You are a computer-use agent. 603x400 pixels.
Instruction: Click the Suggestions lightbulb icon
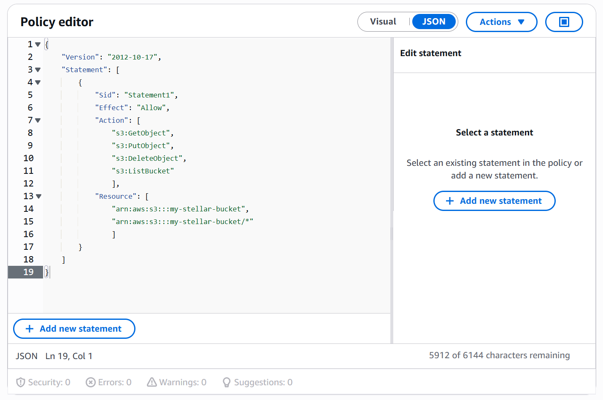[227, 382]
